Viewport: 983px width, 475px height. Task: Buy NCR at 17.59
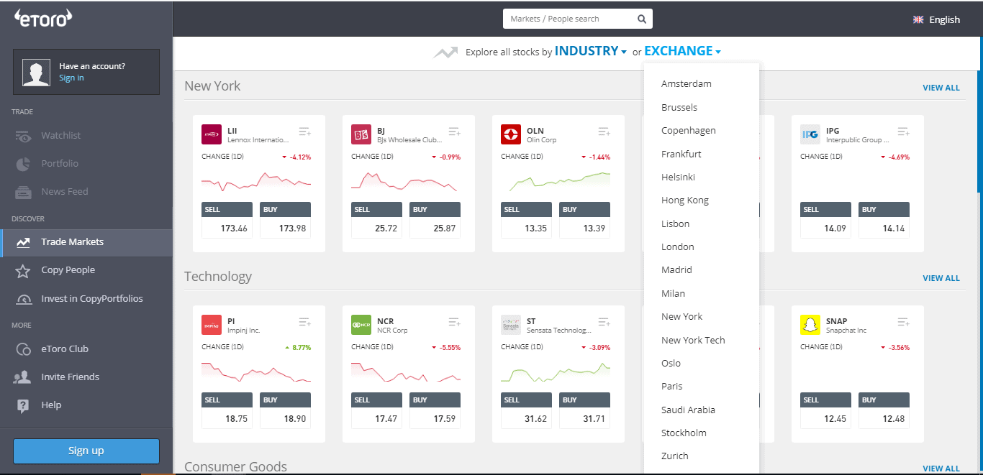(x=435, y=410)
